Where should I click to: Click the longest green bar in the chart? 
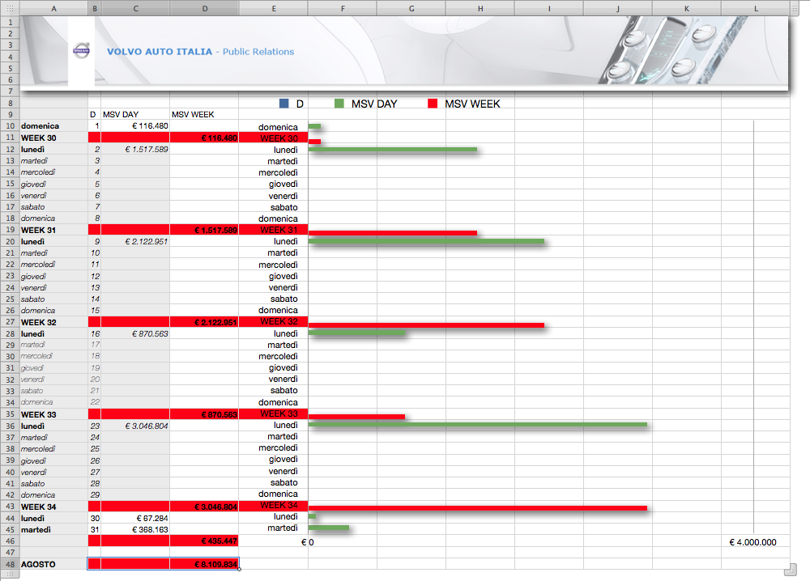478,424
